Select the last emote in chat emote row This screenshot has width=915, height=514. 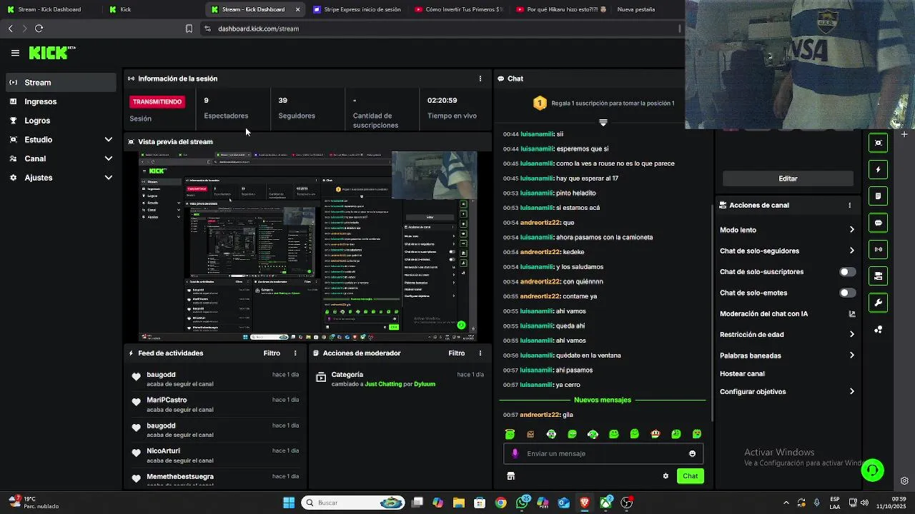point(697,434)
